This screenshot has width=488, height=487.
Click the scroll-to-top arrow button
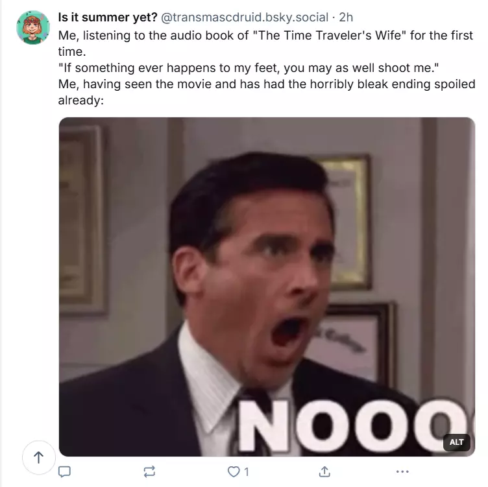tap(38, 457)
